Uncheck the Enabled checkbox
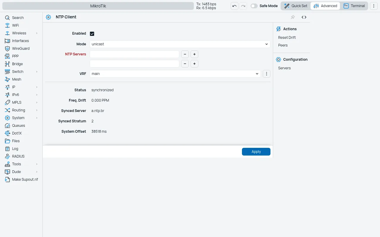This screenshot has height=237, width=380. click(92, 34)
